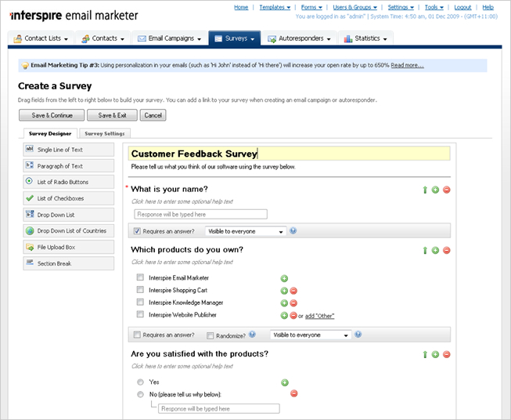Screen dimensions: 511x420
Task: Open help icon beside name visibility dropdown
Action: coord(293,230)
